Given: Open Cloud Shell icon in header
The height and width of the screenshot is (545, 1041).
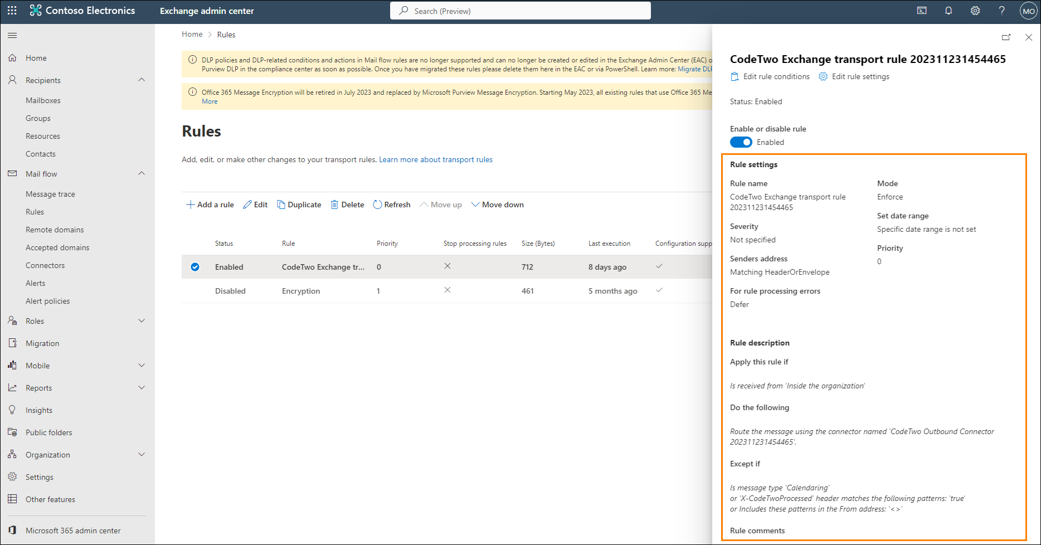Looking at the screenshot, I should (922, 11).
